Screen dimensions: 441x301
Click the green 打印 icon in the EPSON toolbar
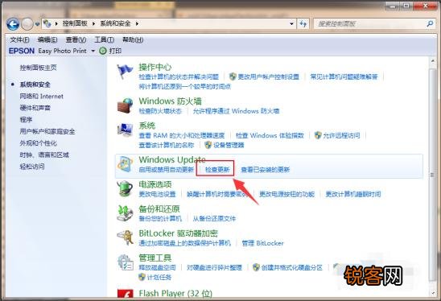[x=103, y=51]
